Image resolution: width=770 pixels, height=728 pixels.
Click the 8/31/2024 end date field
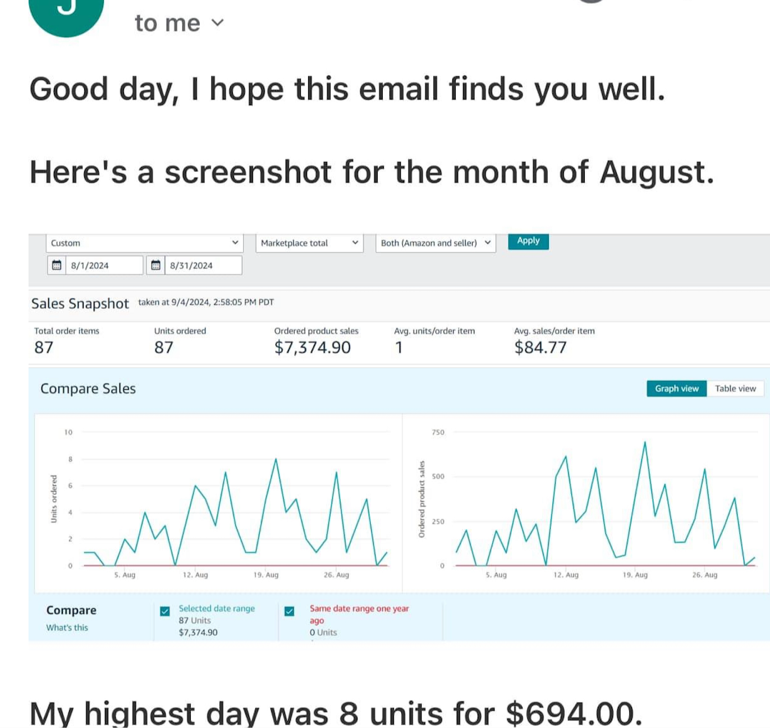pyautogui.click(x=203, y=265)
